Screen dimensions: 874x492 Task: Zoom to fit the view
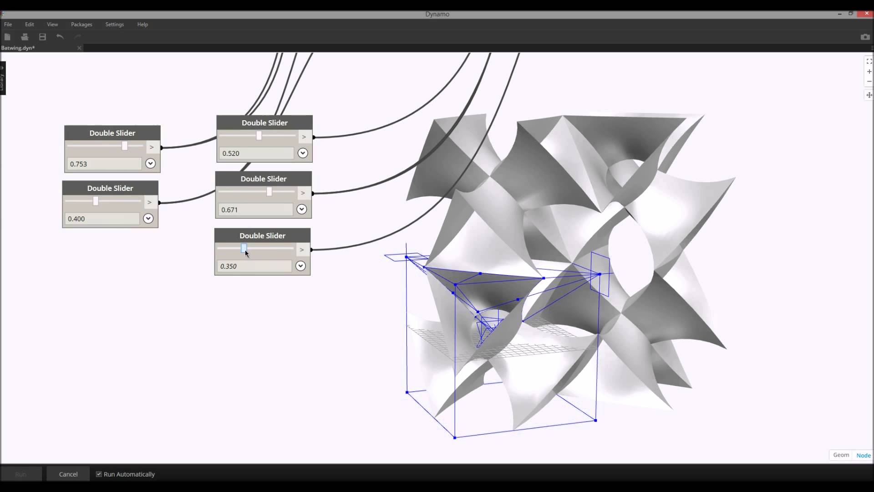(x=869, y=61)
